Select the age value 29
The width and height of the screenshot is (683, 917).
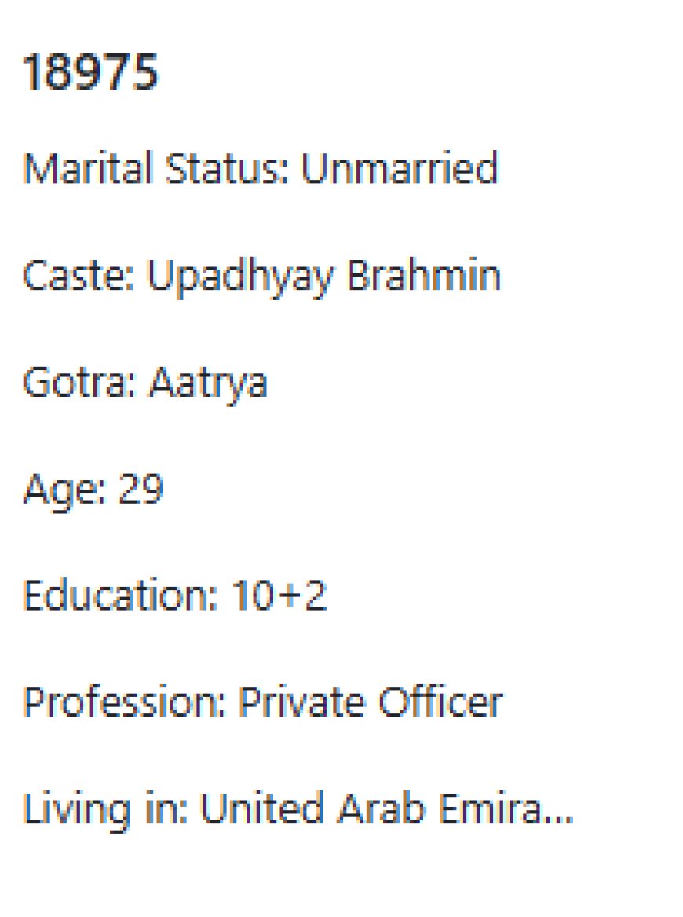coord(141,489)
